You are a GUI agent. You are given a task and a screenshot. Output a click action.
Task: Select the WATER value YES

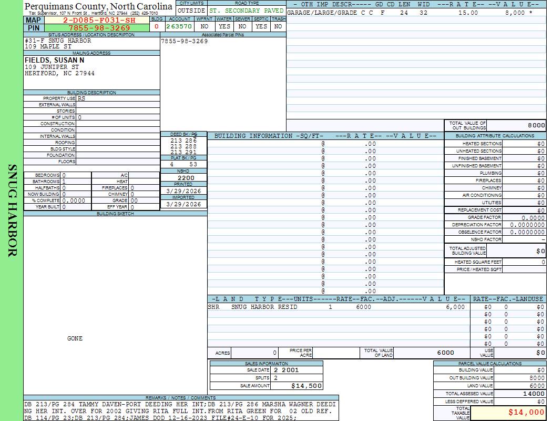pos(224,26)
